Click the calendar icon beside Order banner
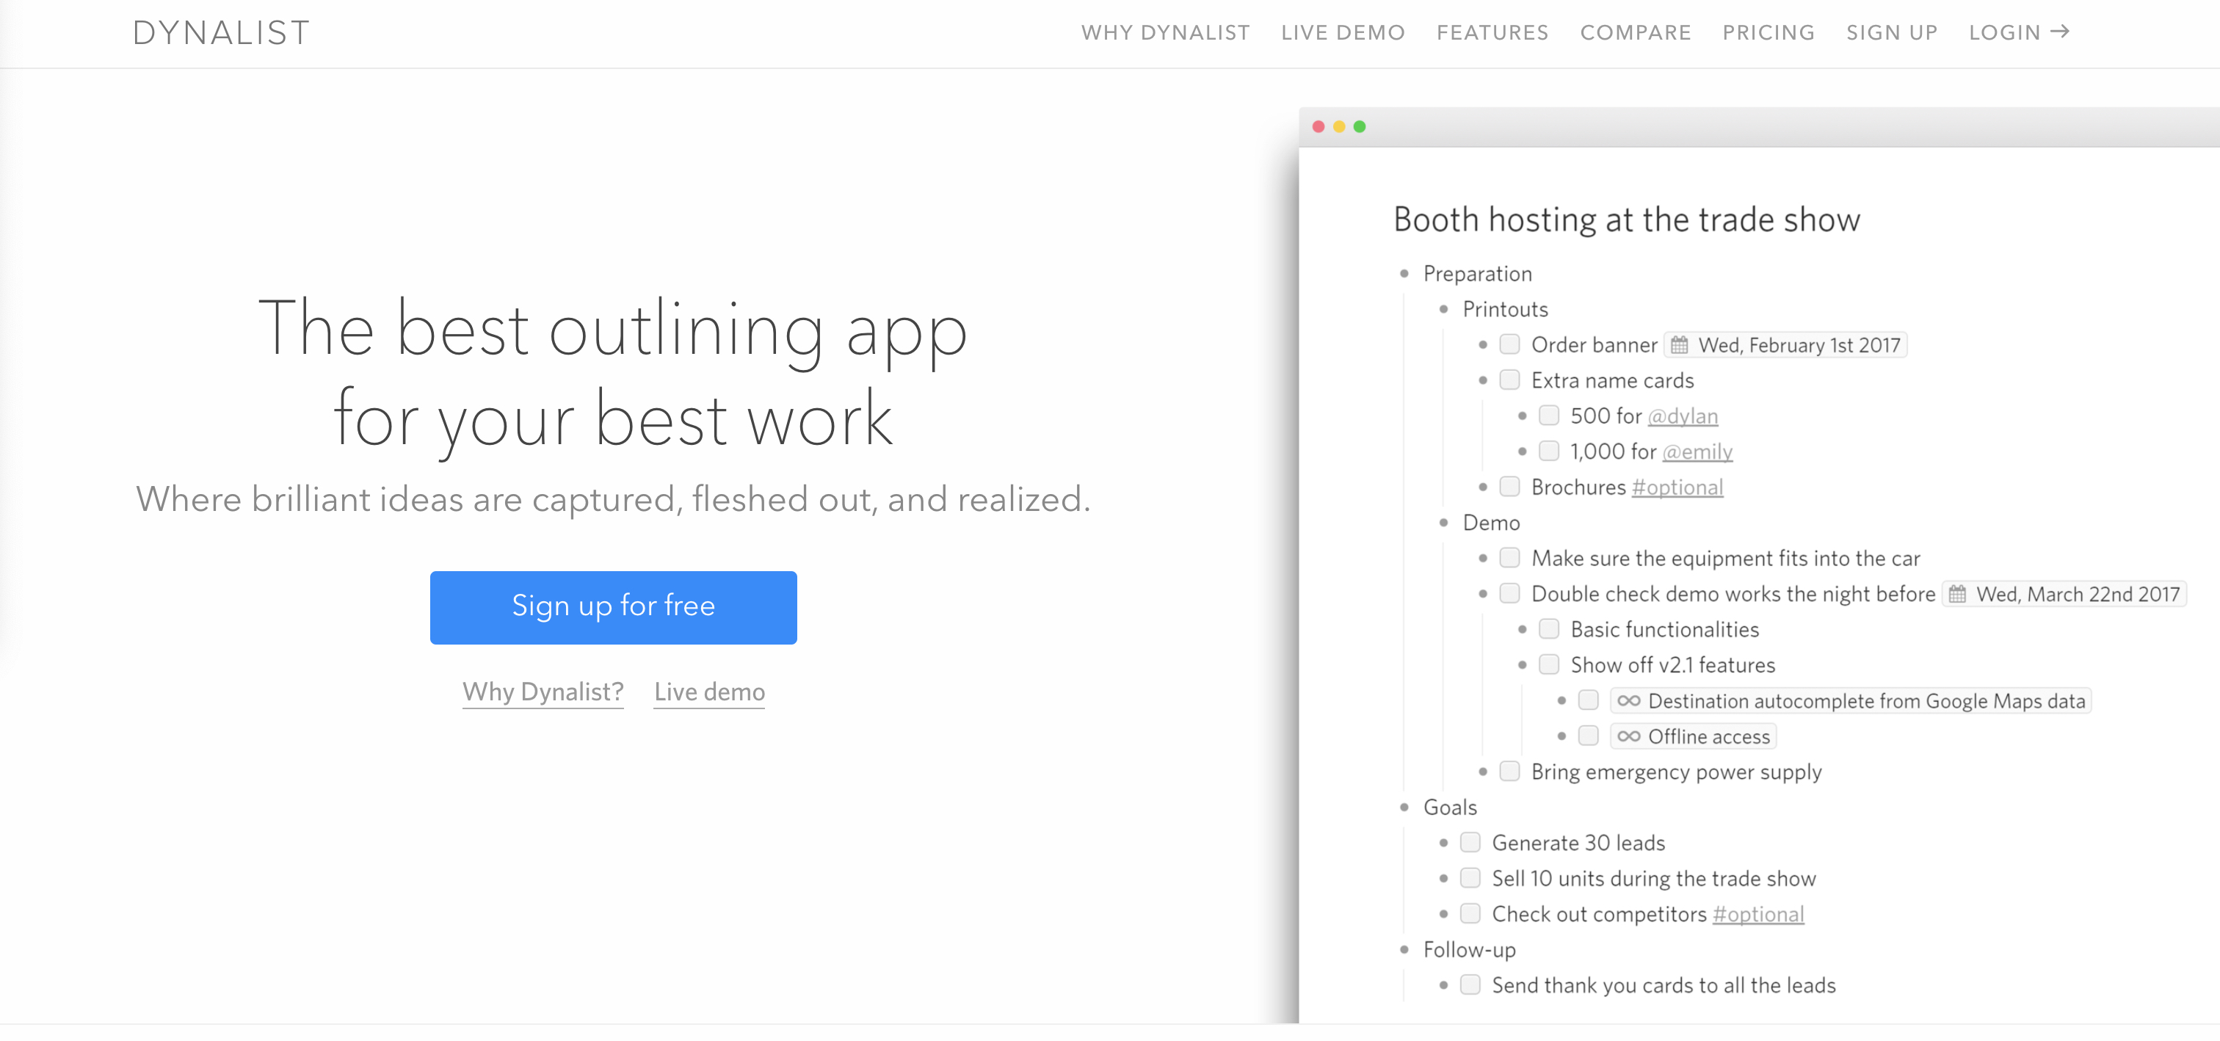 tap(1679, 346)
